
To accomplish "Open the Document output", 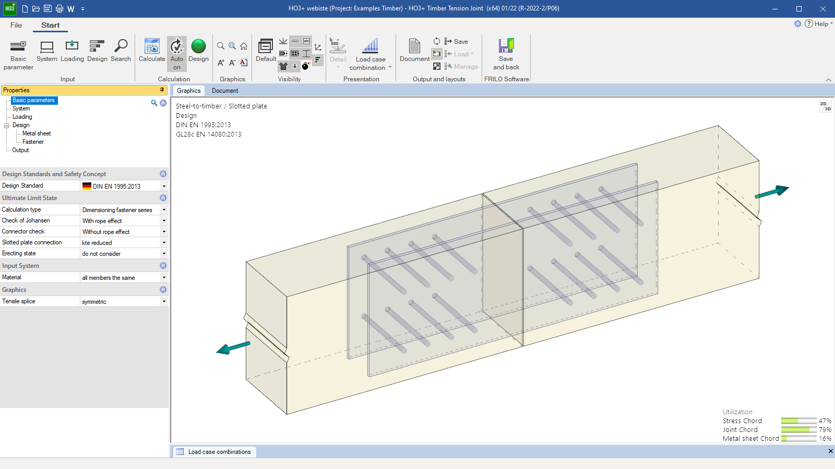I will point(414,51).
